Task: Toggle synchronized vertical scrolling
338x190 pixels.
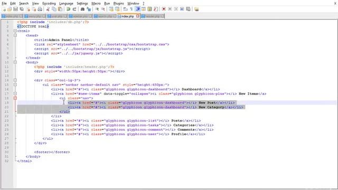Action: click(111, 9)
